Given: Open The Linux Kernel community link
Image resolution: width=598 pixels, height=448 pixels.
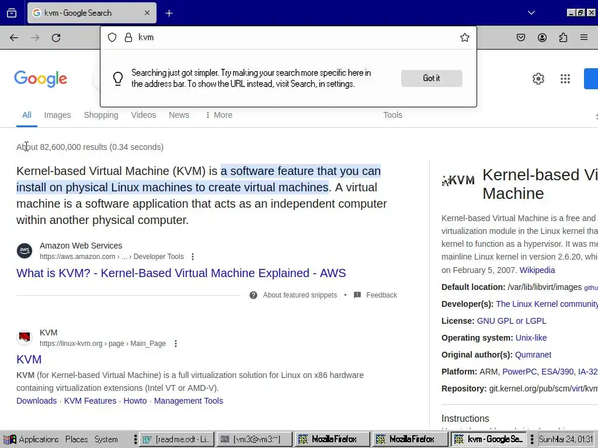Looking at the screenshot, I should tap(547, 304).
